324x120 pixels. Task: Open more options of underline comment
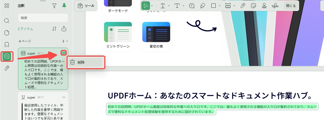[x=64, y=97]
